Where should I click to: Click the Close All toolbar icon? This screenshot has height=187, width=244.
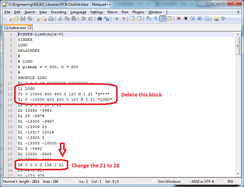click(44, 19)
